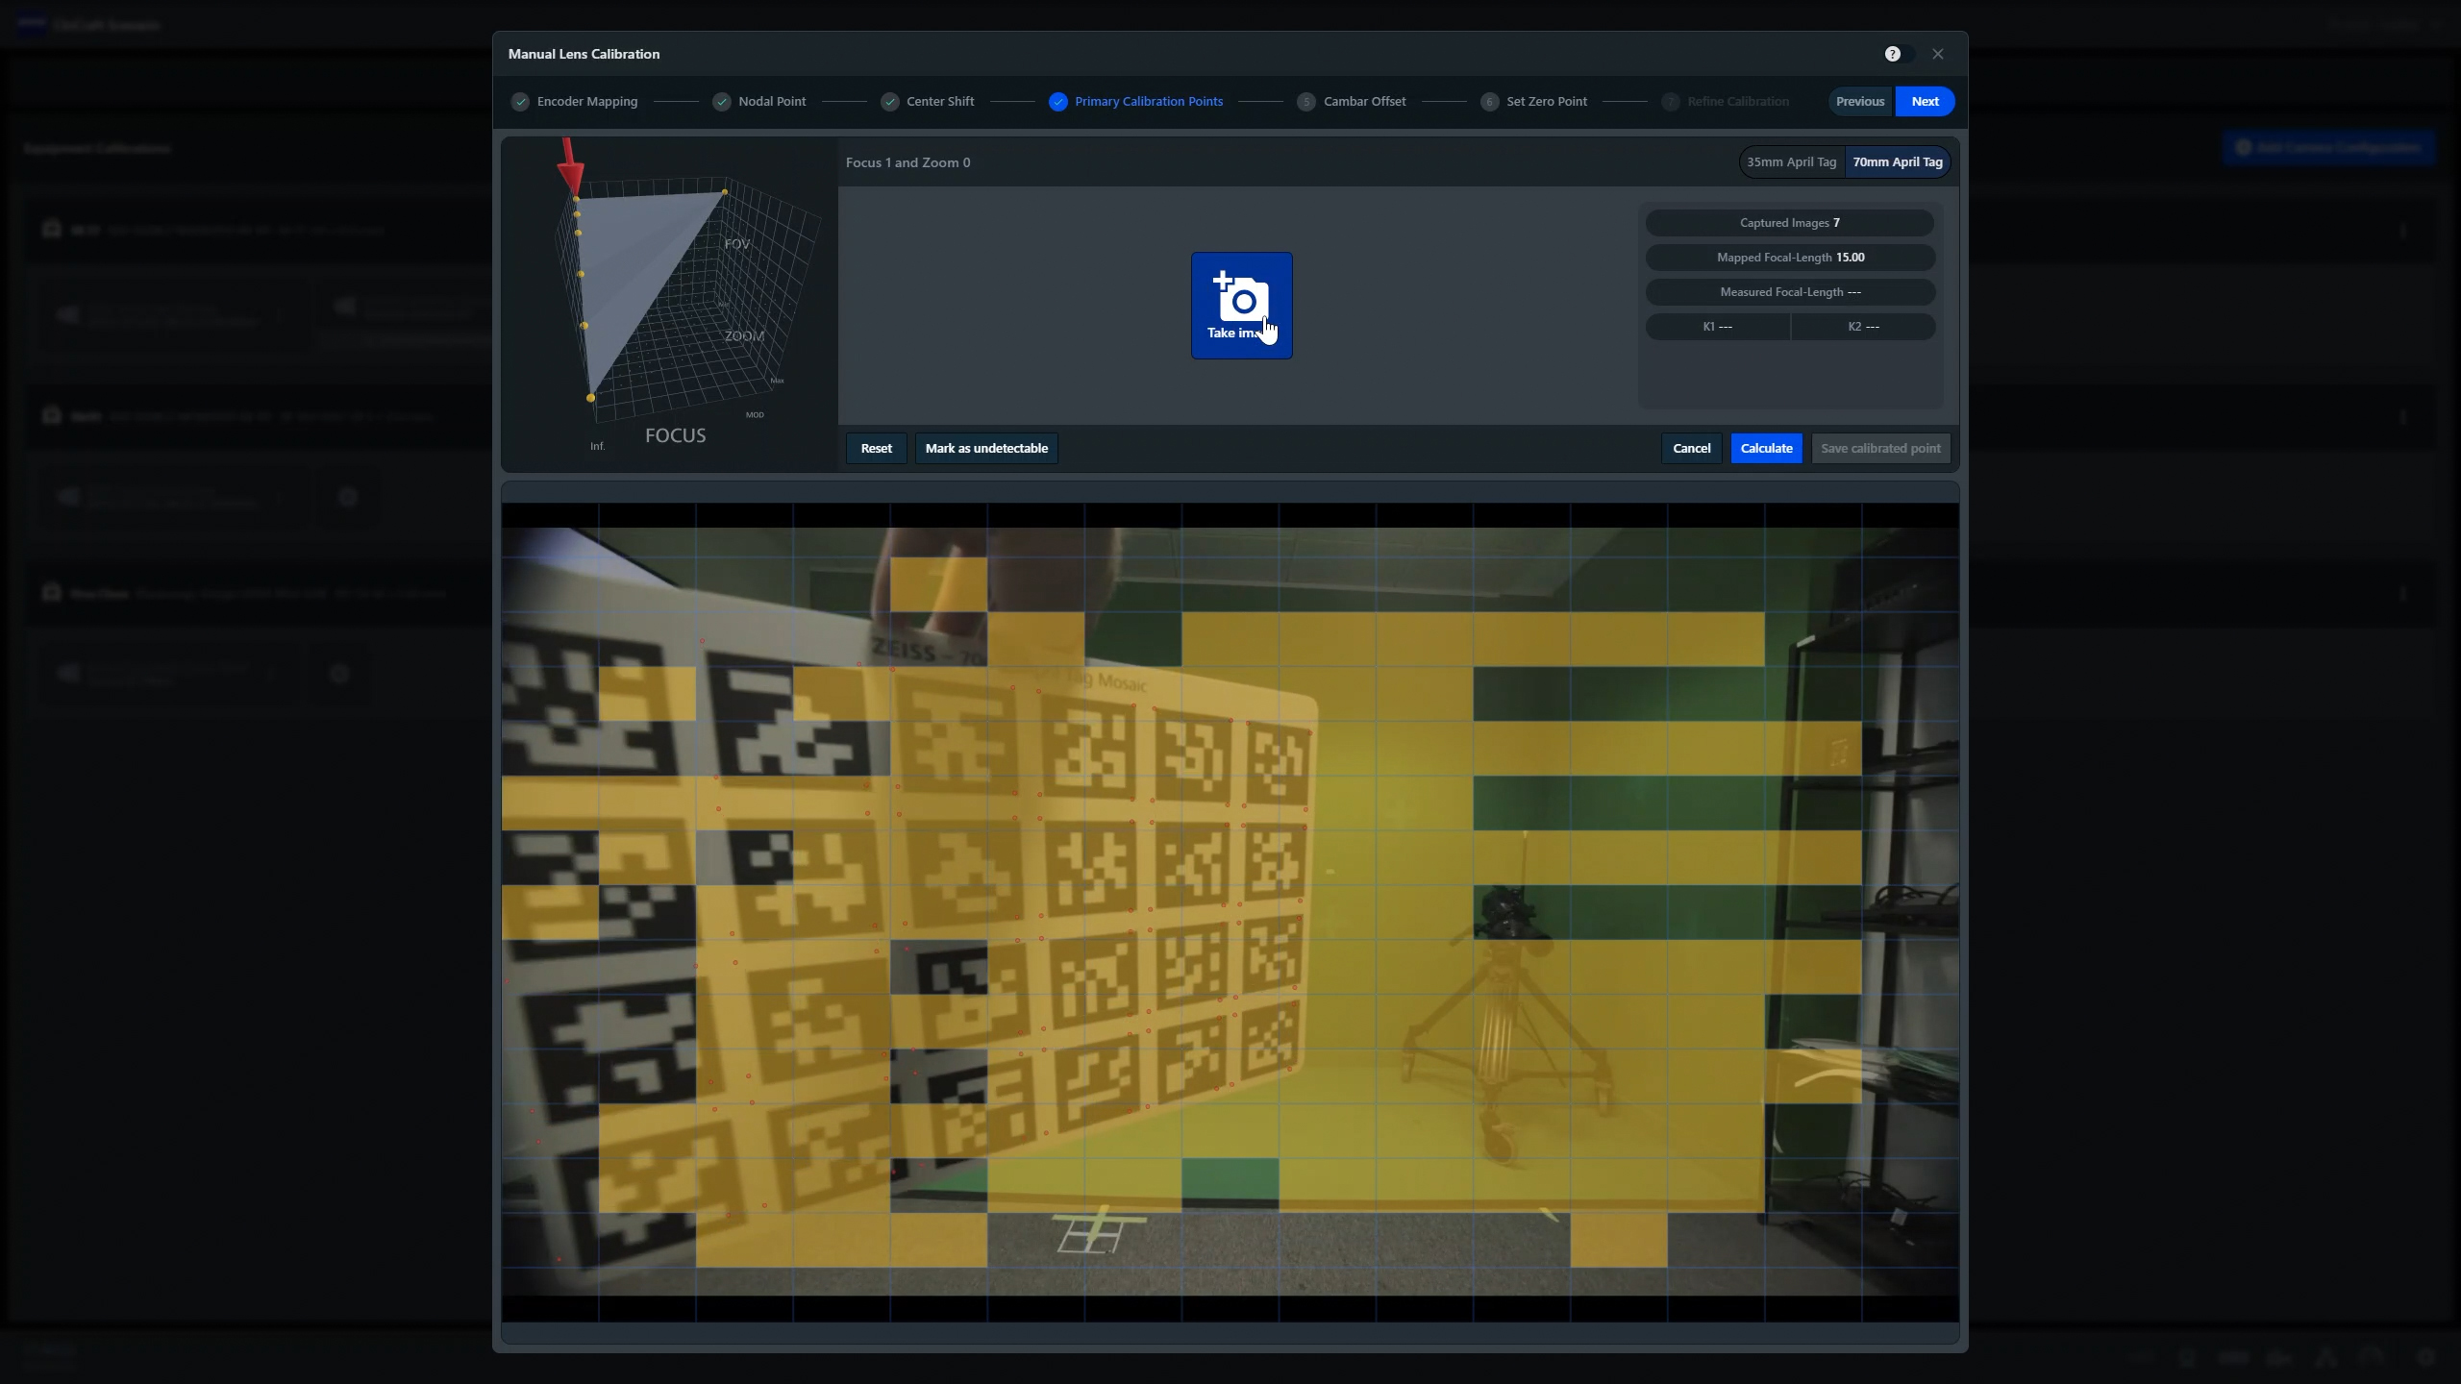Screen dimensions: 2461x1384
Task: Click the Encoder Mapping checkmark icon
Action: tap(520, 101)
